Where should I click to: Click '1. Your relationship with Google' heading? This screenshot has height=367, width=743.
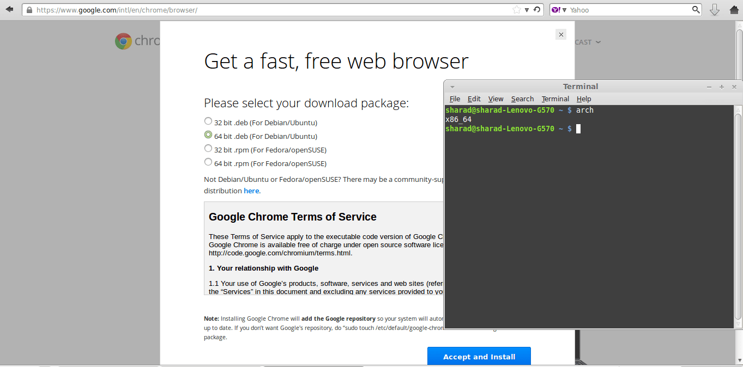[263, 268]
